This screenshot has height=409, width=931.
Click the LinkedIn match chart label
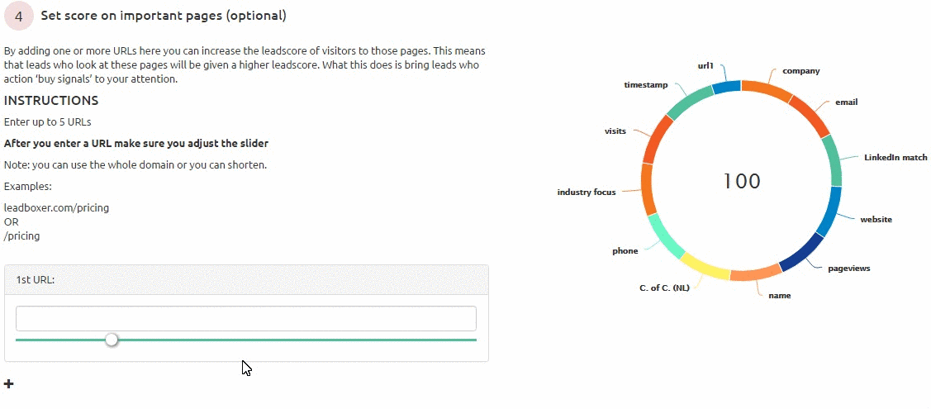(x=895, y=157)
